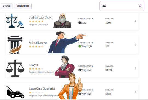Open the Lawn Care Specialist title

(x=42, y=88)
